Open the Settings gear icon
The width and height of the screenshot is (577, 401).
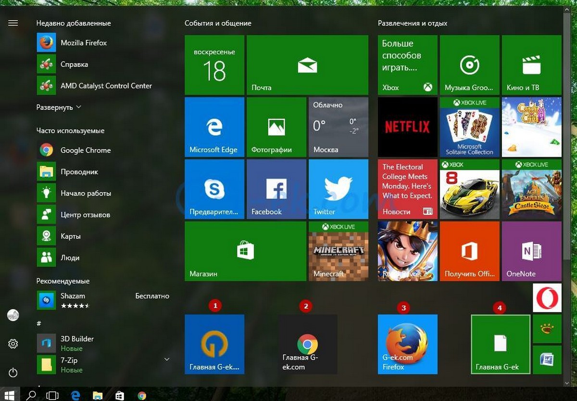tap(13, 344)
